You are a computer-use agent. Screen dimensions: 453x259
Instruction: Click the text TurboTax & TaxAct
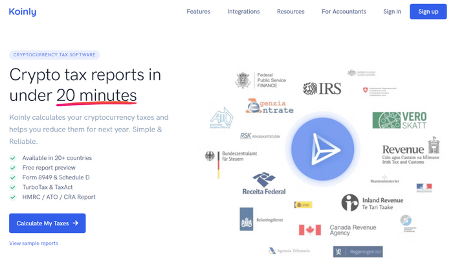(x=48, y=187)
